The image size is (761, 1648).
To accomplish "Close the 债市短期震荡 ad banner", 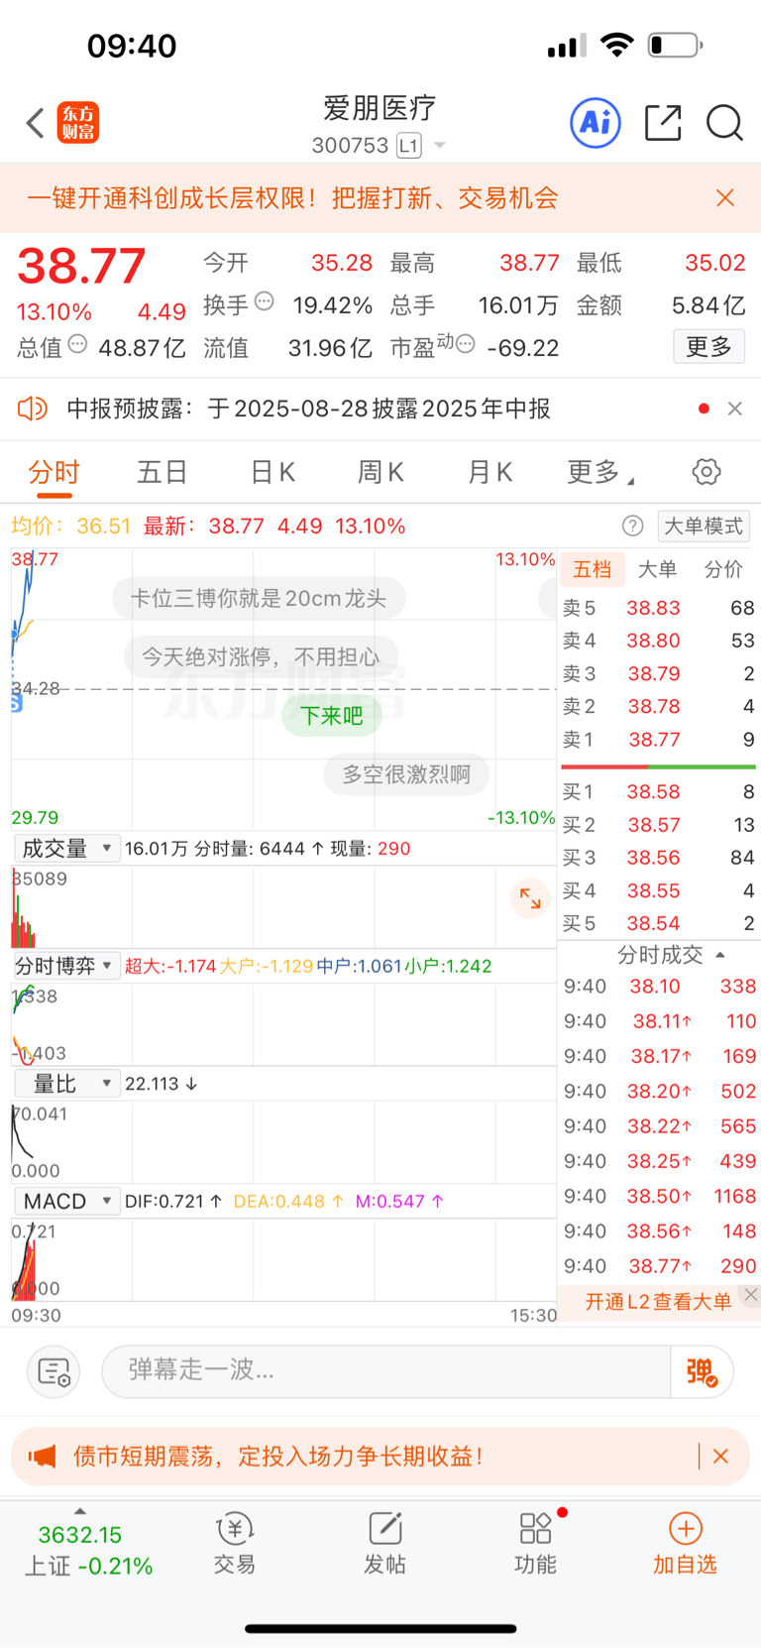I will coord(720,1456).
